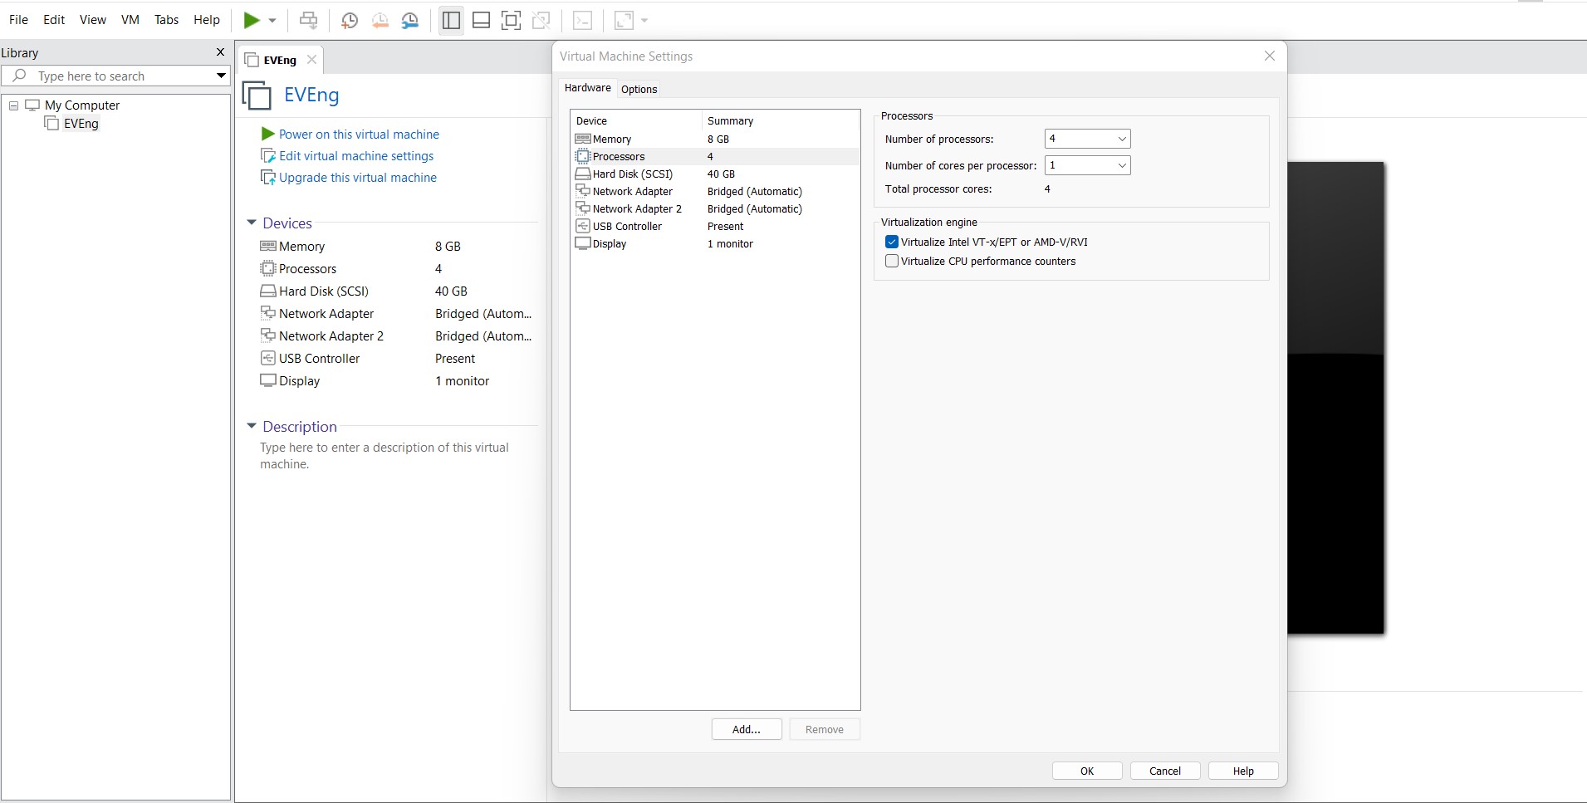Image resolution: width=1587 pixels, height=803 pixels.
Task: Click the VM screen preview thumbnail
Action: pos(1336,398)
